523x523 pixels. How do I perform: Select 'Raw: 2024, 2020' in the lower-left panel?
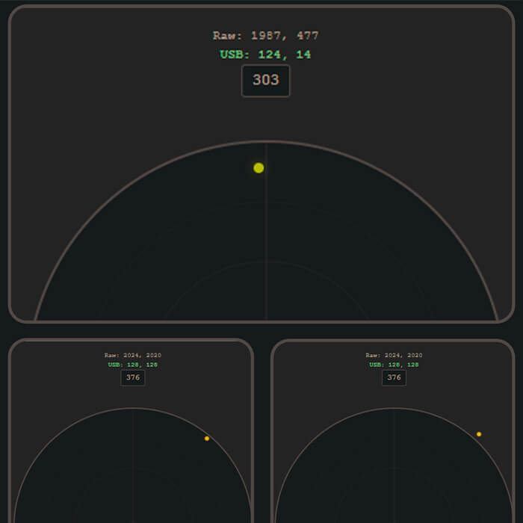coord(133,355)
